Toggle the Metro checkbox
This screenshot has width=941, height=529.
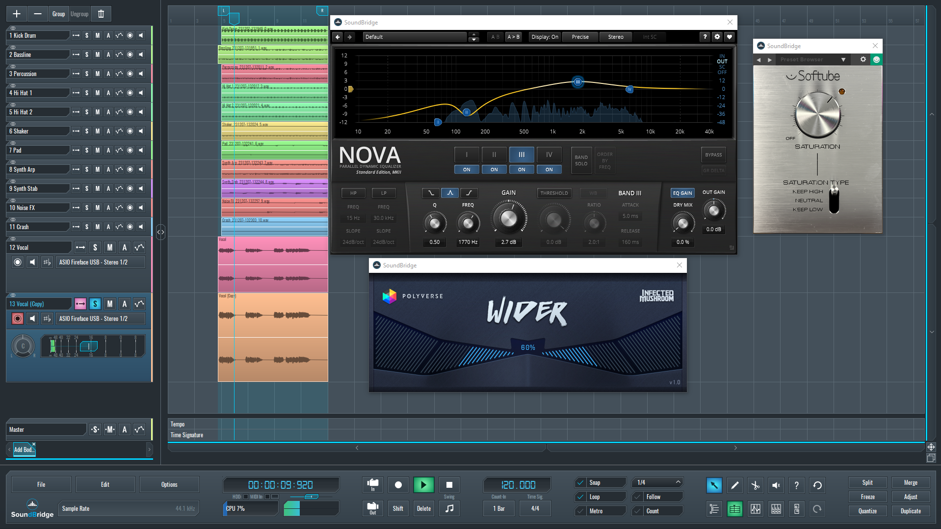tap(580, 511)
